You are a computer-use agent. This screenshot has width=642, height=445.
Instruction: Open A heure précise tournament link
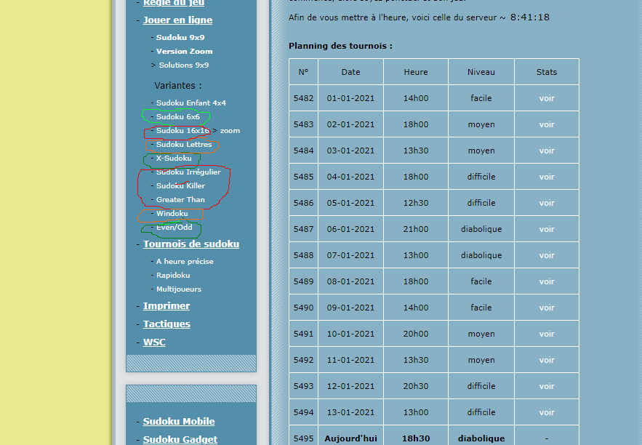(x=185, y=262)
